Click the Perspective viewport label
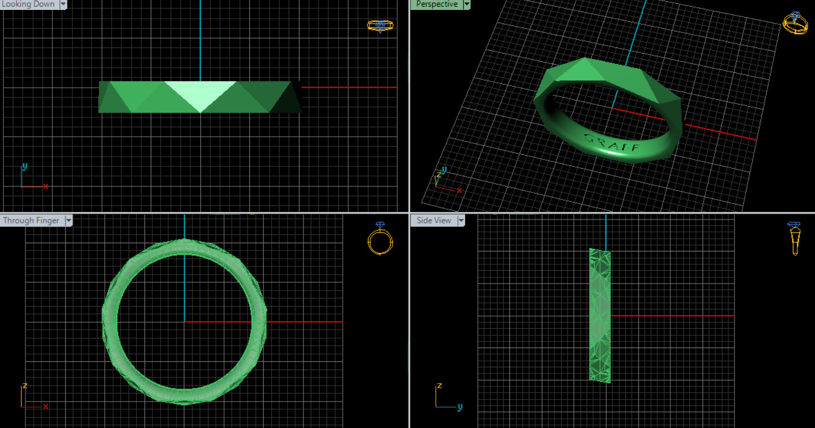 436,4
